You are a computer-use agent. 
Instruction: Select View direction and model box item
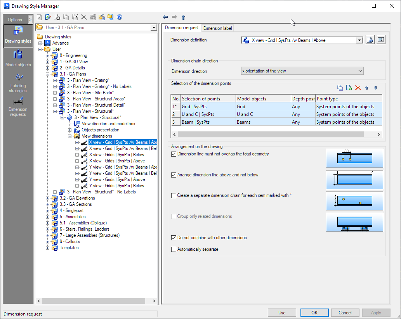pyautogui.click(x=108, y=124)
